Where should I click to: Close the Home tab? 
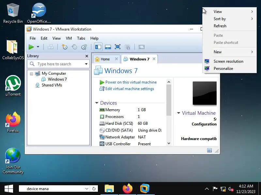click(116, 59)
